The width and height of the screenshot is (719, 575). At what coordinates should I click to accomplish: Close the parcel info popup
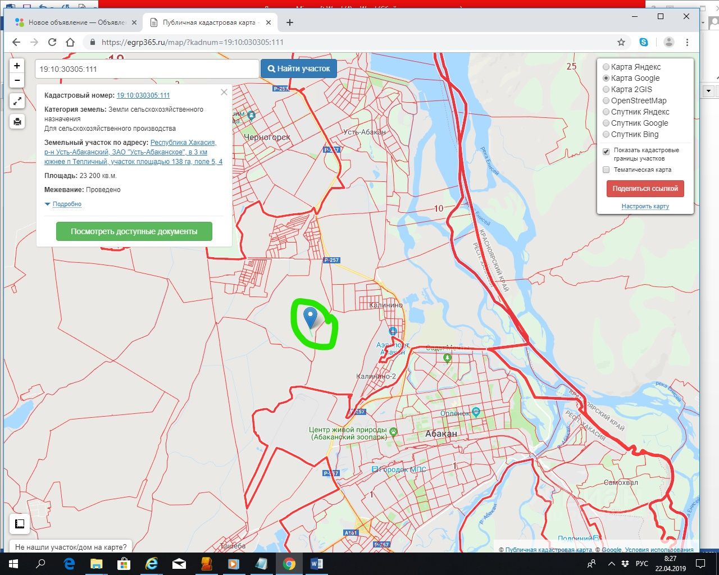pos(224,92)
